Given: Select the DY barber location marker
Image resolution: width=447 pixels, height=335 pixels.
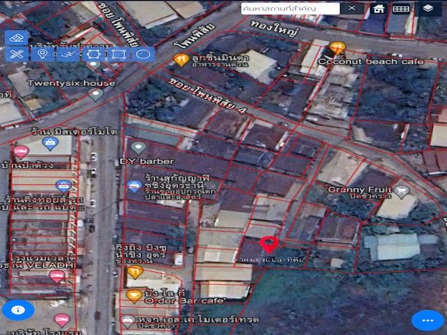Looking at the screenshot, I should click(138, 148).
